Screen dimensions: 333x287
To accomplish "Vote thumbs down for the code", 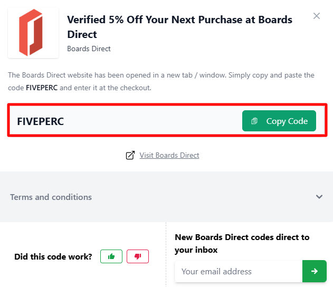I will click(138, 256).
